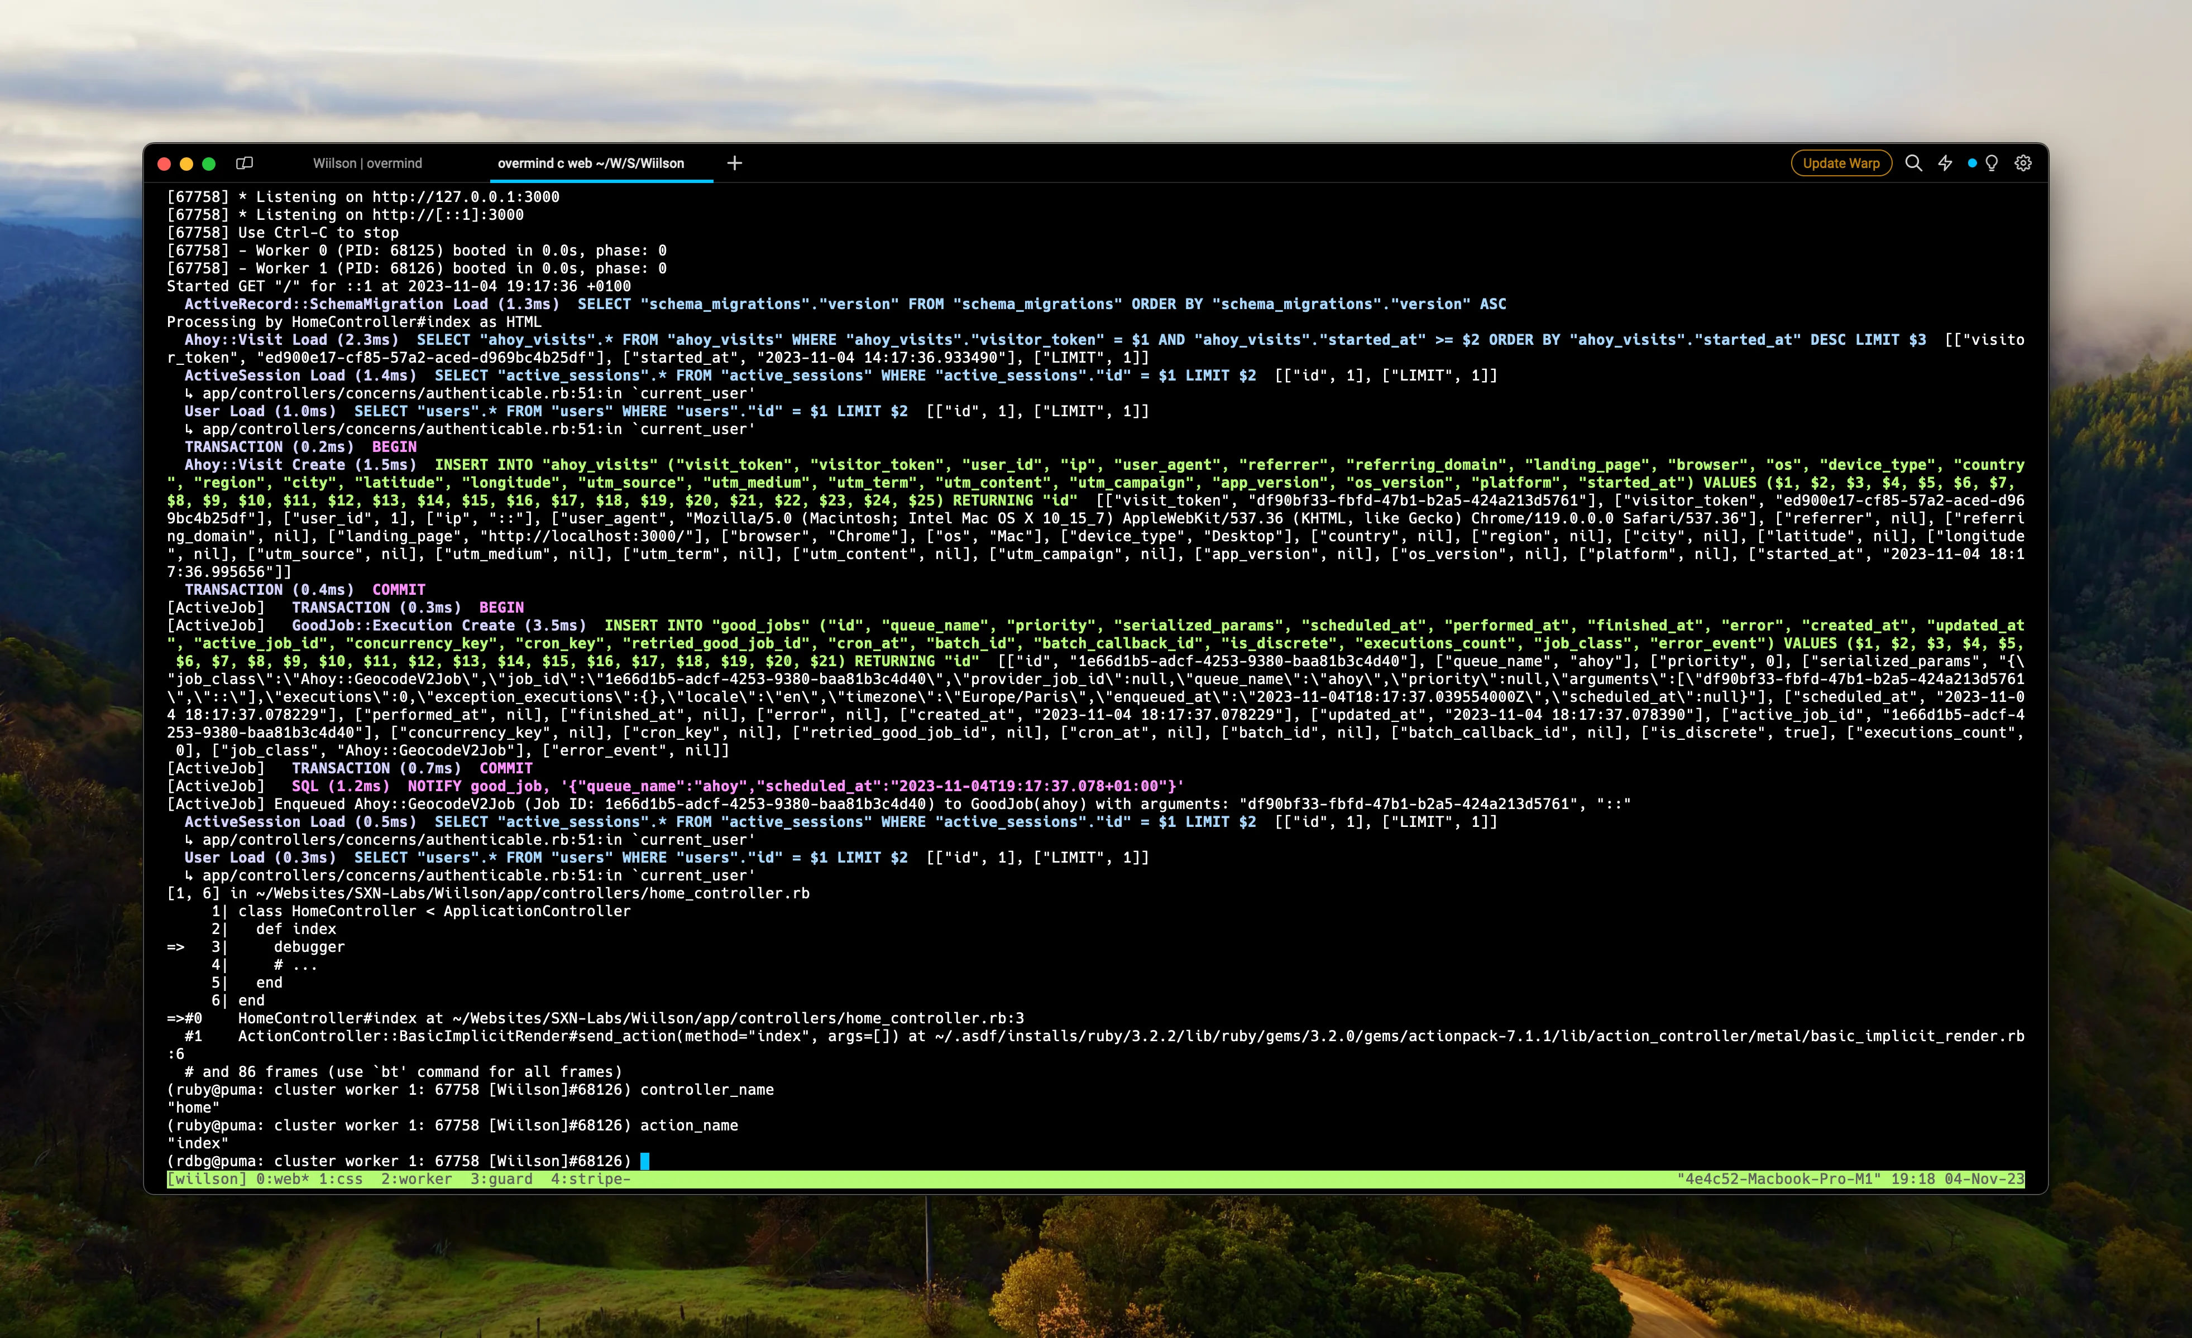This screenshot has width=2192, height=1338.
Task: Minimize the Warp window
Action: tap(186, 163)
